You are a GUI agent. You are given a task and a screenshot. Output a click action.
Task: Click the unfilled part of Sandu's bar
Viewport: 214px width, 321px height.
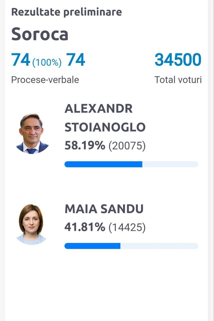pos(159,246)
